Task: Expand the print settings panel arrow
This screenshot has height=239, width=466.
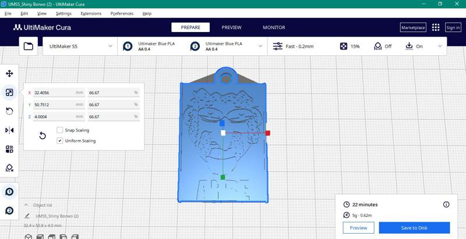Action: pyautogui.click(x=440, y=47)
